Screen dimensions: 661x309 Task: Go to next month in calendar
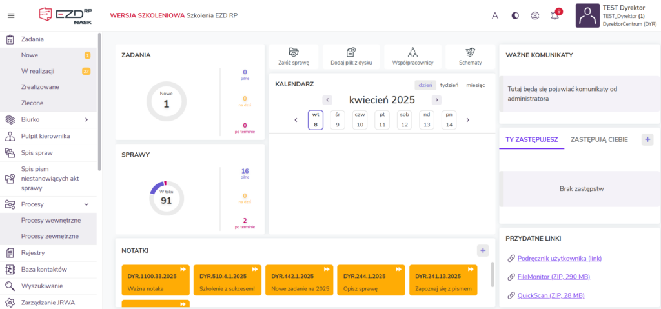coord(437,100)
